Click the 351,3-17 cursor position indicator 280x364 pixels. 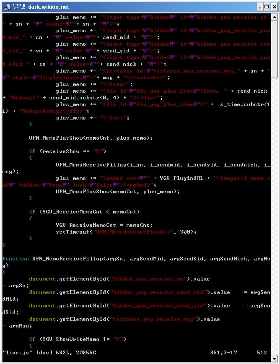(225, 353)
